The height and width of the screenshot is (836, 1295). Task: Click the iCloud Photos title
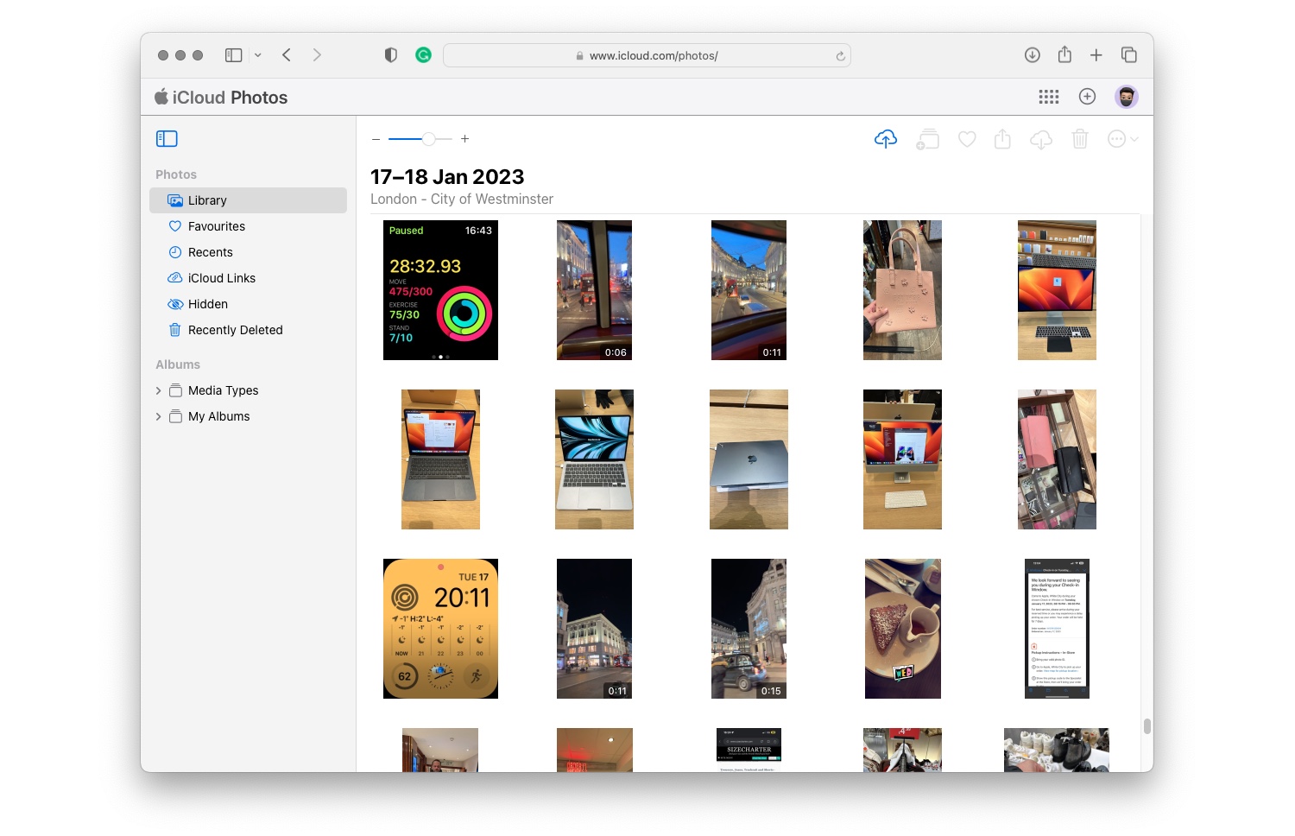[221, 98]
